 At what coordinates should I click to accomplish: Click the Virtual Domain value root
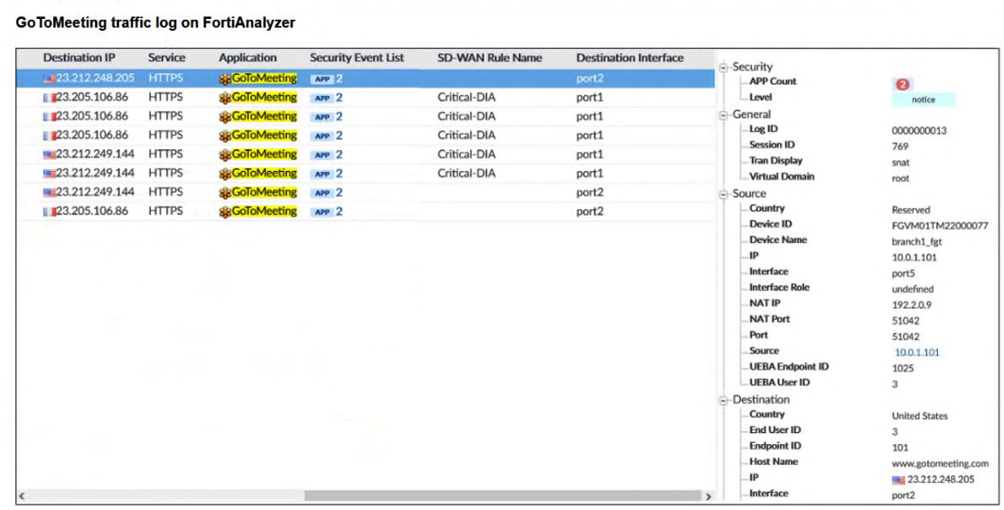[x=900, y=179]
